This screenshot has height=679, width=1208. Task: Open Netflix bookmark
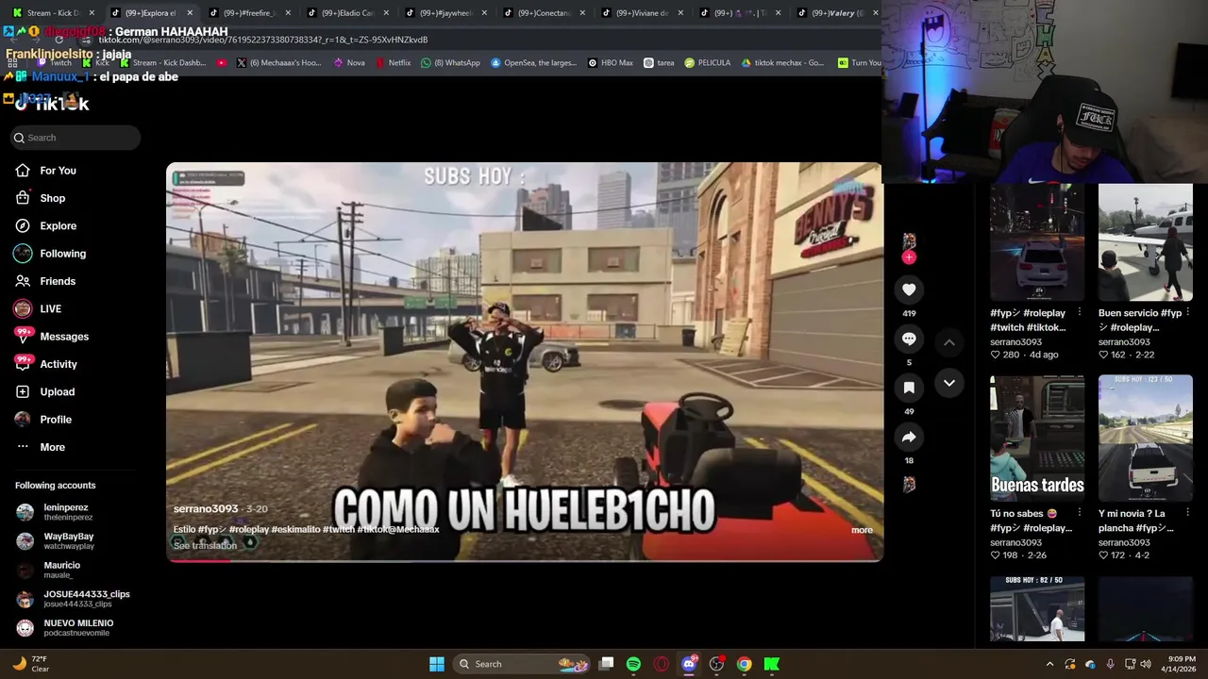[394, 63]
